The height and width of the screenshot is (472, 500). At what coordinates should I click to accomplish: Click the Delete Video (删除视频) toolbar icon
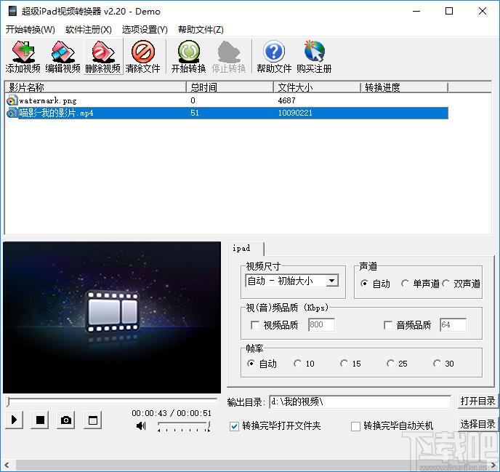[x=102, y=57]
